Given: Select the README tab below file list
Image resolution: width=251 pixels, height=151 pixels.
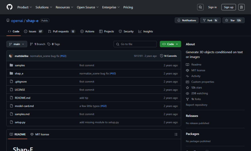Looking at the screenshot, I should click(18, 134).
